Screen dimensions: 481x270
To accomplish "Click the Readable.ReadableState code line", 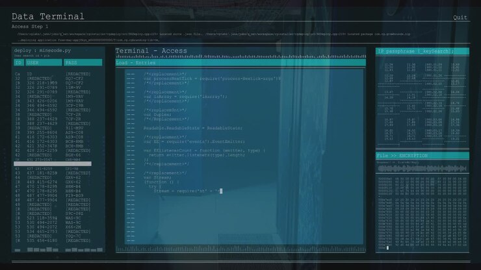I will coord(193,128).
